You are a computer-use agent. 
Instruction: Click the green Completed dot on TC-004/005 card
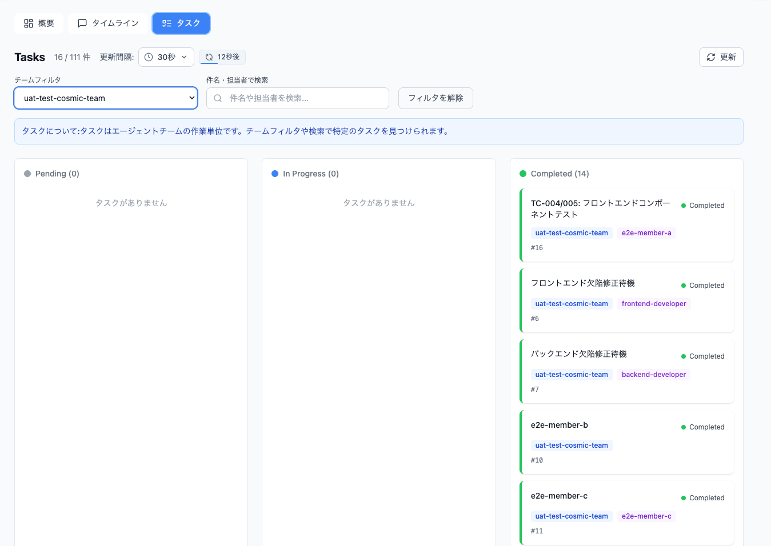click(x=685, y=206)
